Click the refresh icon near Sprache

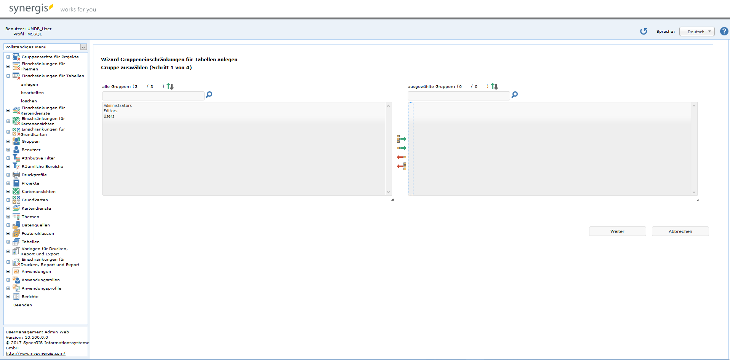(644, 32)
